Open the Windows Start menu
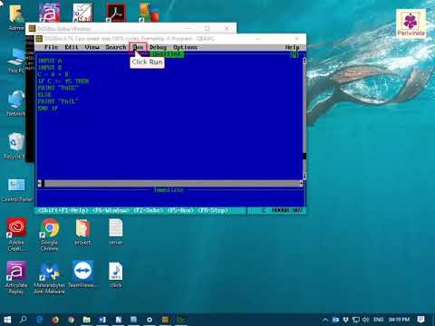The height and width of the screenshot is (326, 435). (7, 320)
